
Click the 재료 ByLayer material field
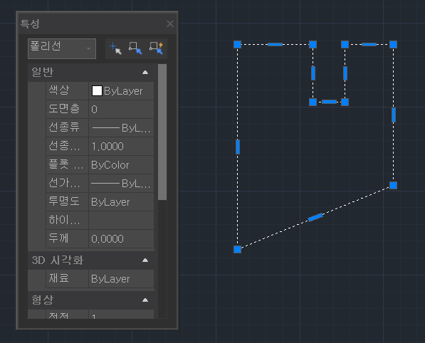pos(121,278)
